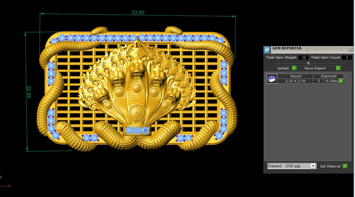Select the '2.10 X 2.10' size cell
Screen dimensions: 355x197
tap(295, 81)
